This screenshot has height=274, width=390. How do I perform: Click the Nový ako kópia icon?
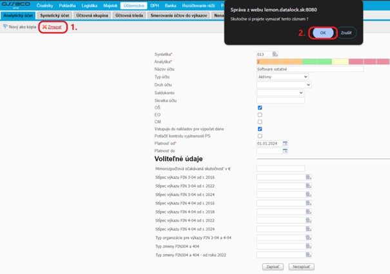6,27
